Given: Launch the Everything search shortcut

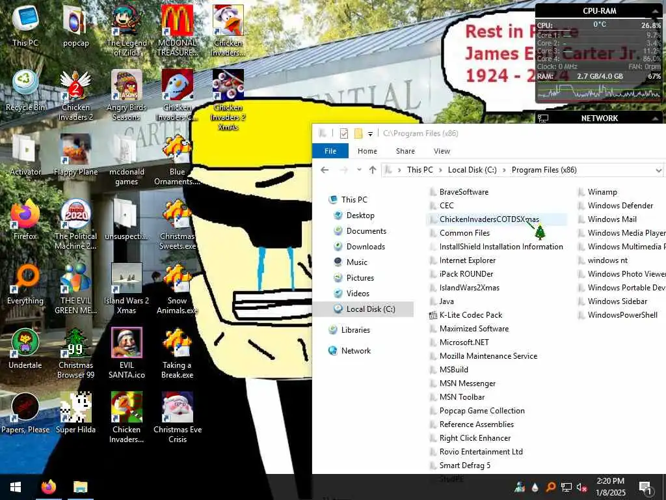Looking at the screenshot, I should 25,285.
